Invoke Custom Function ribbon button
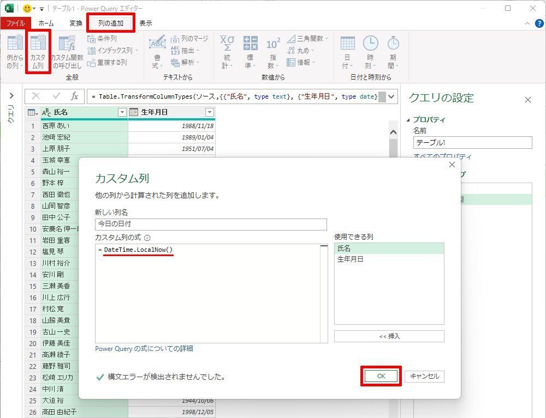This screenshot has width=546, height=418. 67,52
